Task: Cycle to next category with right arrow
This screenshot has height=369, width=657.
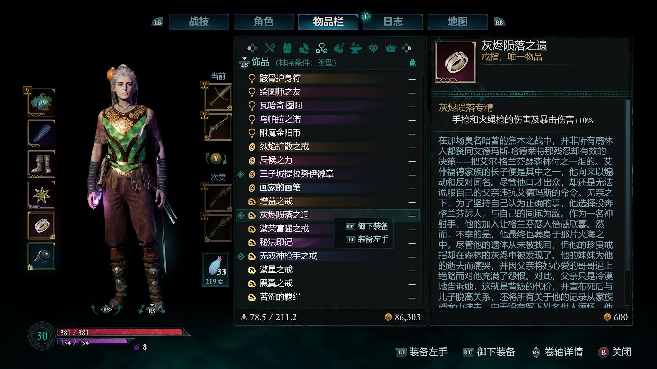Action: 407,48
